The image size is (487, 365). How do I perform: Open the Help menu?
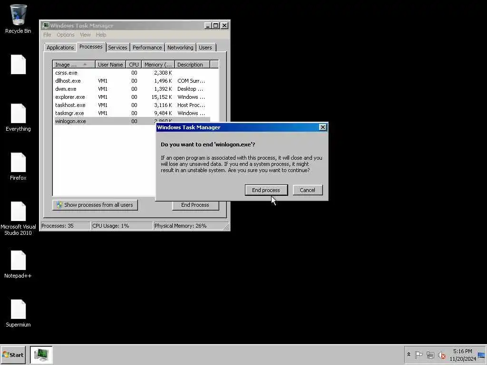tap(101, 35)
